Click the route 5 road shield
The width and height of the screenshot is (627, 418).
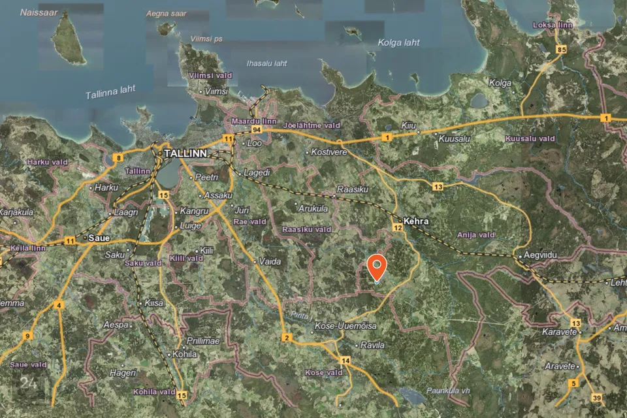coord(573,383)
